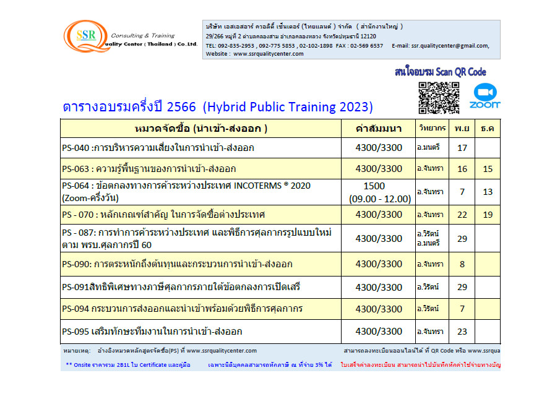Image resolution: width=560 pixels, height=399 pixels.
Task: Click the "Consulting & Training" tagline
Action: point(143,36)
